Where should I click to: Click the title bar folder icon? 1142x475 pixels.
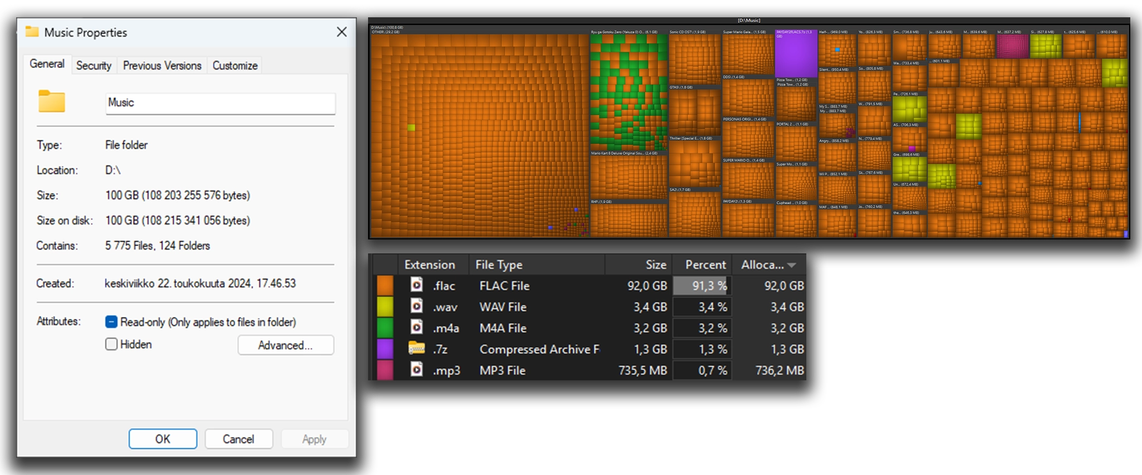[x=32, y=32]
